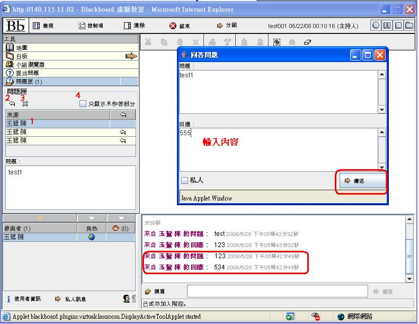
Task: Expand the raised-hand column dropdown arrow
Action: [121, 218]
